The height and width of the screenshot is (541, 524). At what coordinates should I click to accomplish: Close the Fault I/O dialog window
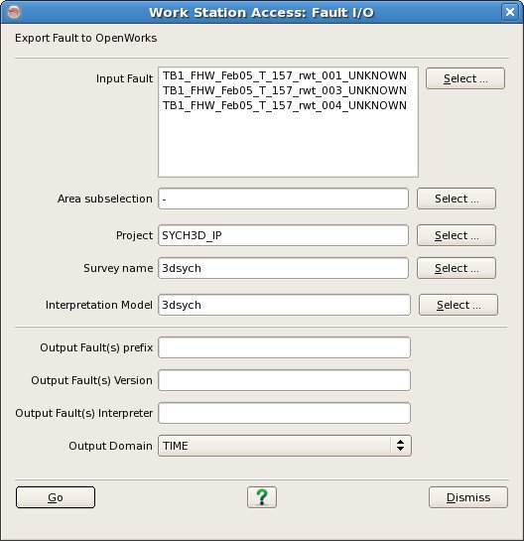(x=509, y=12)
